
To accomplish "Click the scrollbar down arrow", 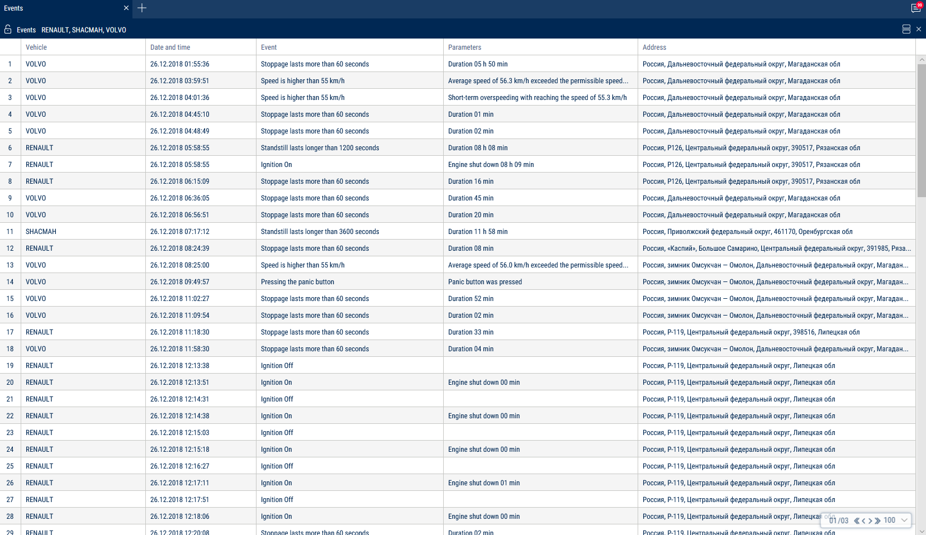I will coord(922,531).
